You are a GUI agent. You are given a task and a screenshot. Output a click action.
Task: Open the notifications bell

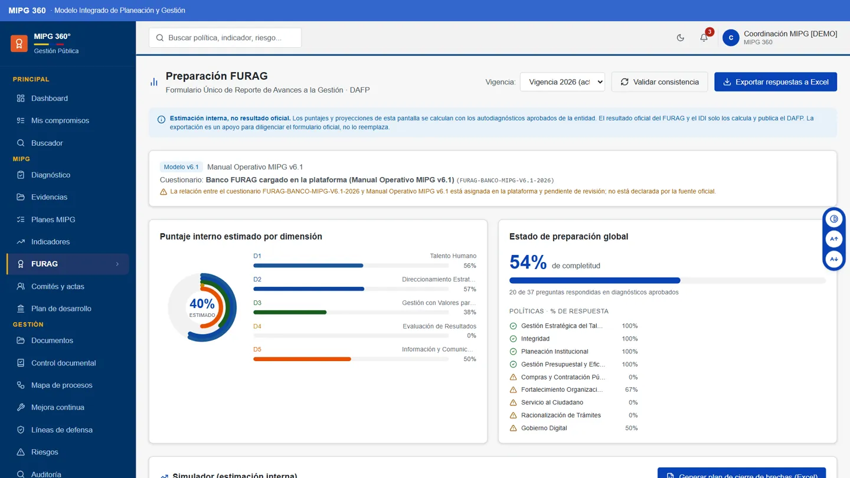point(704,38)
